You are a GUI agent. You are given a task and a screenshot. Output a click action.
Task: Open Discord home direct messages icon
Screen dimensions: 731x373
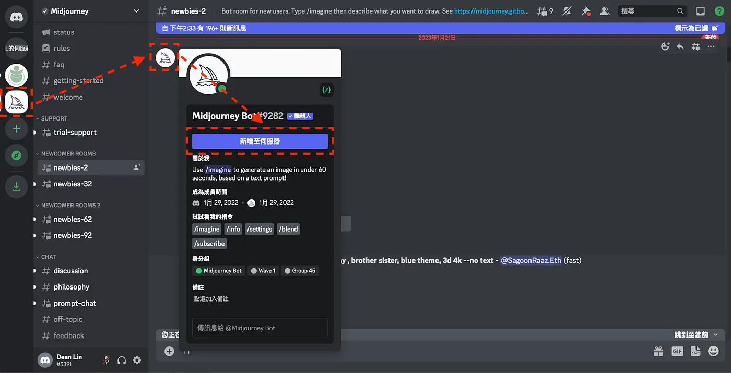[x=16, y=17]
